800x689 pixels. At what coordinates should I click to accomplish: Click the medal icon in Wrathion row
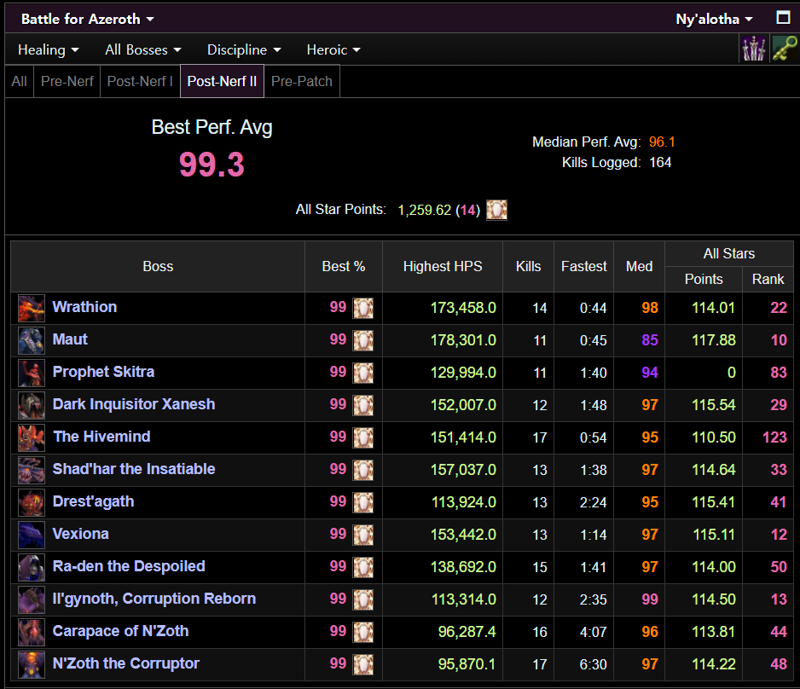point(363,308)
